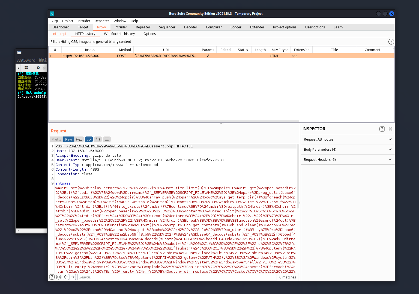
Task: Open the Project menu
Action: click(x=68, y=21)
